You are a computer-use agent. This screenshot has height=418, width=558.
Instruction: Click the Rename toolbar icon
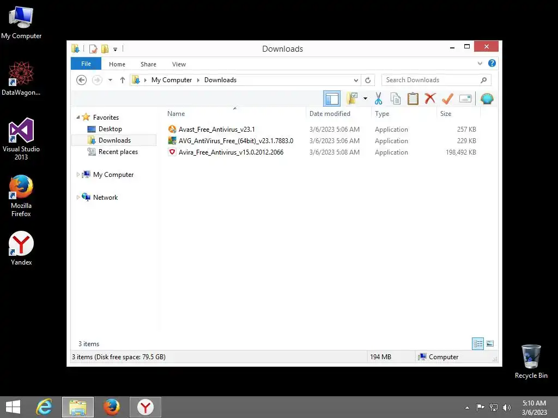tap(465, 99)
